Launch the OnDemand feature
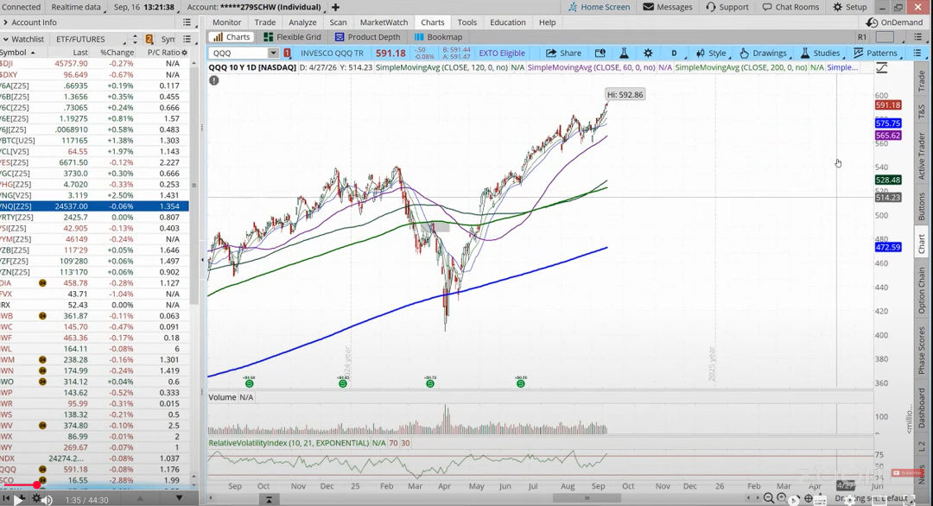 (x=894, y=22)
